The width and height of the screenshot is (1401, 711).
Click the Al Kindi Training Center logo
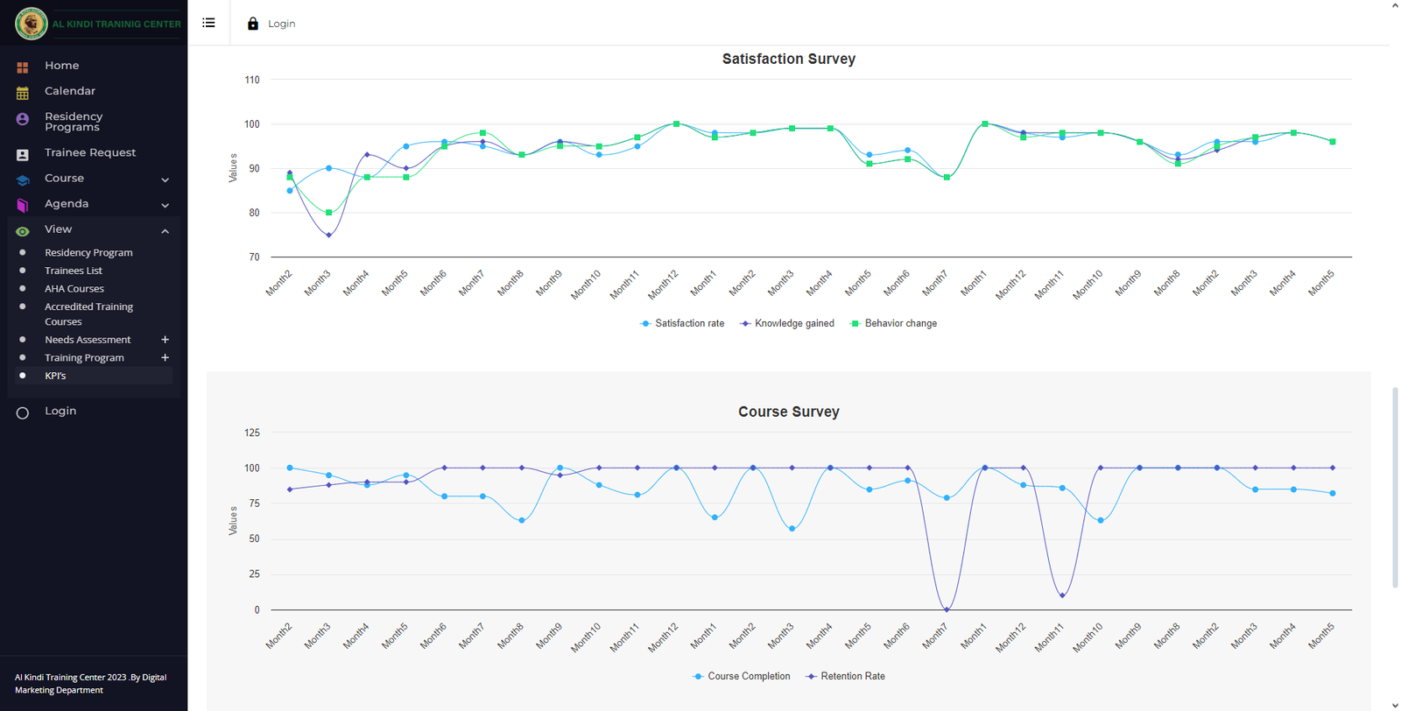click(32, 24)
